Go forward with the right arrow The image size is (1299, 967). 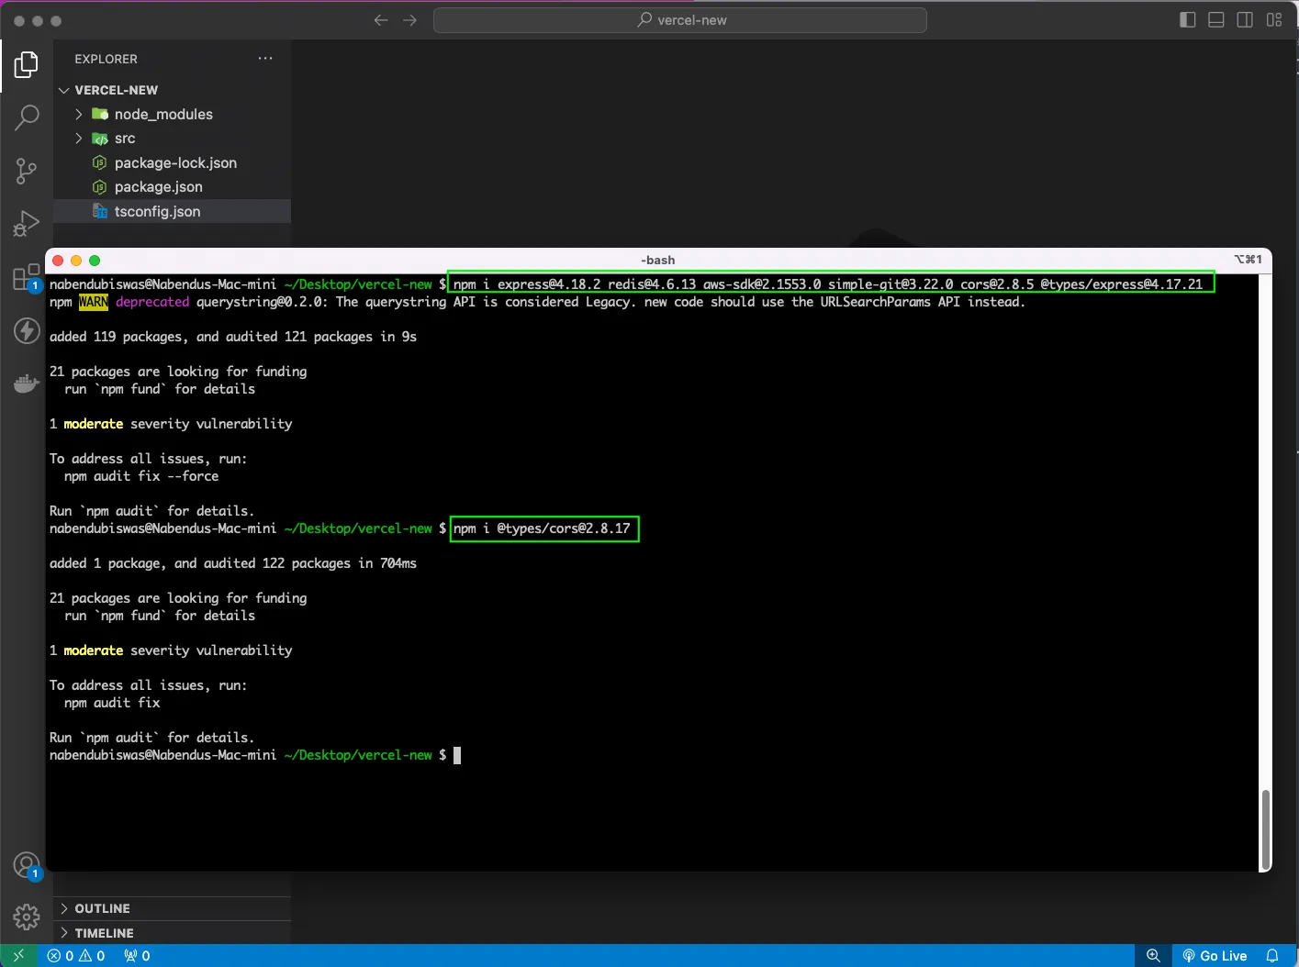(x=410, y=20)
